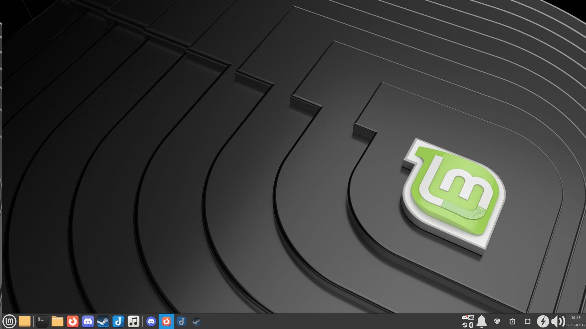Launch Steam from the pinned launchers
This screenshot has height=329, width=586.
pos(103,321)
